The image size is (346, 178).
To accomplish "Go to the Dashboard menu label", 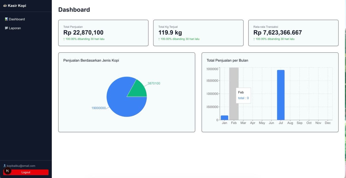I will (x=17, y=19).
